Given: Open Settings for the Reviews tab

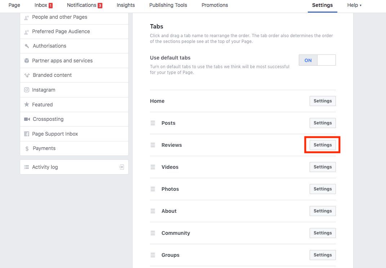Looking at the screenshot, I should tap(323, 145).
